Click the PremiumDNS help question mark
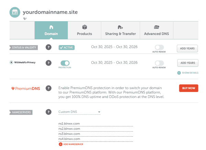The width and height of the screenshot is (206, 150). [48, 88]
